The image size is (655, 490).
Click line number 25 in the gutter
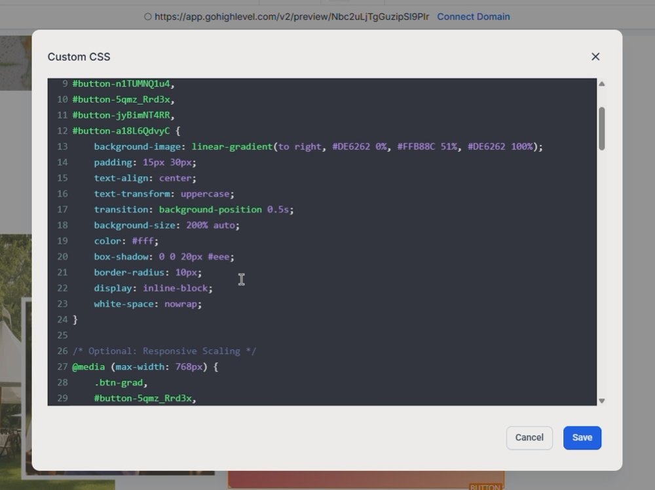[x=62, y=336]
